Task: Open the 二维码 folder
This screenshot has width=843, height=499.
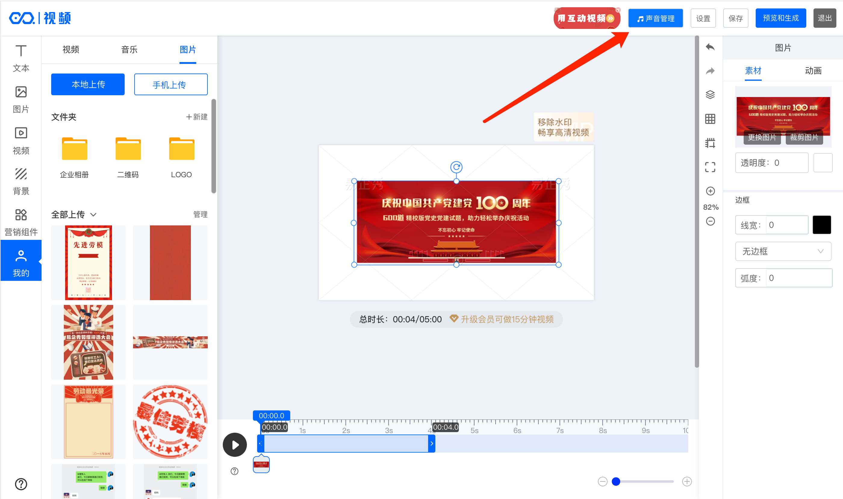Action: (128, 157)
